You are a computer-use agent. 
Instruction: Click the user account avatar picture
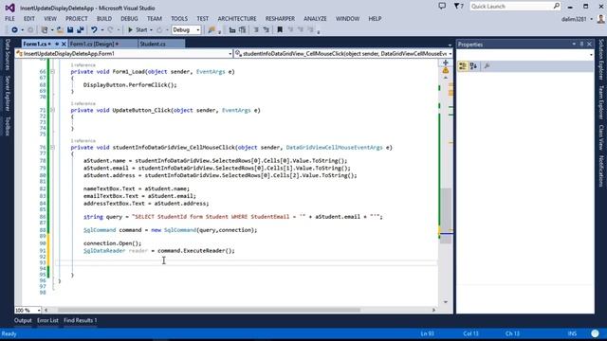(601, 19)
